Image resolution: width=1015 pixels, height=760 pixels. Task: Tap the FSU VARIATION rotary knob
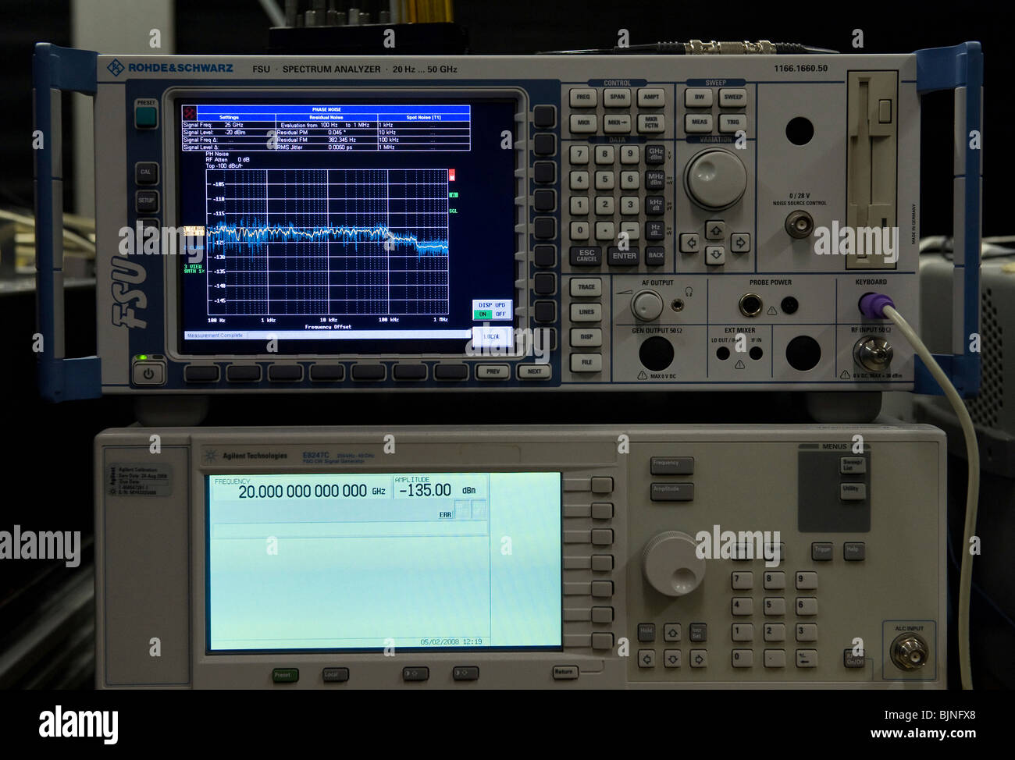click(715, 179)
